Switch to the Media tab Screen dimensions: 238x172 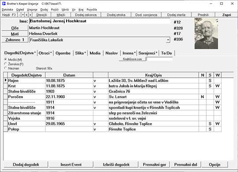click(95, 53)
